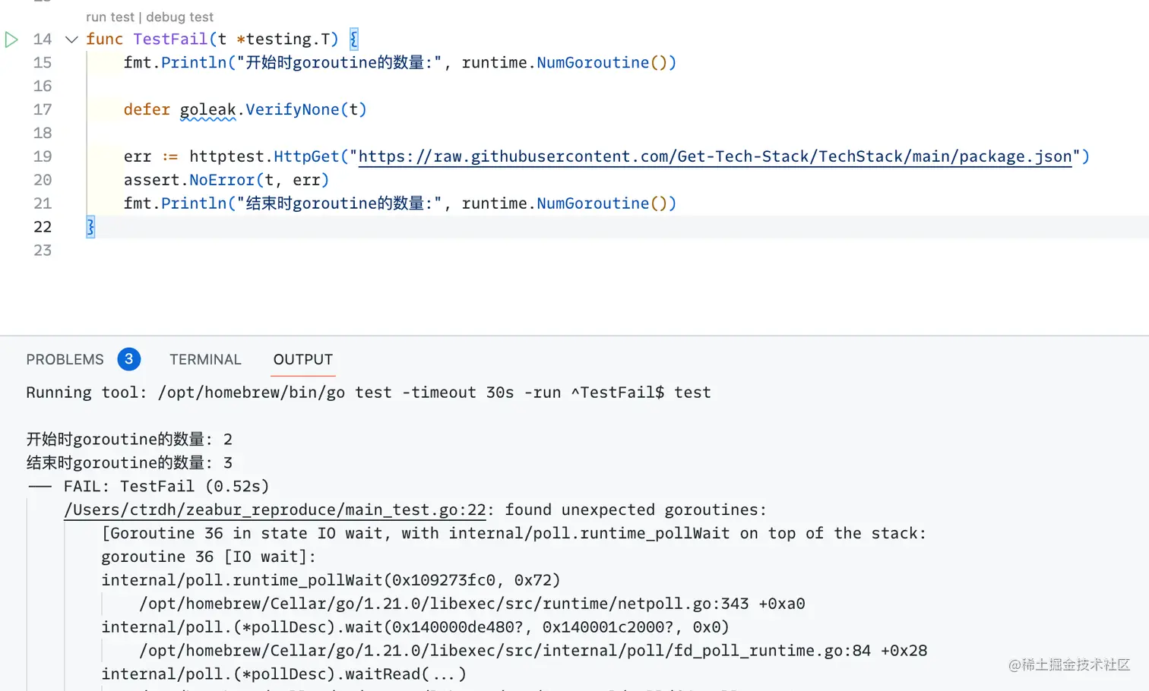Click the squiggly-underlined goleak identifier
The width and height of the screenshot is (1149, 691).
[207, 109]
